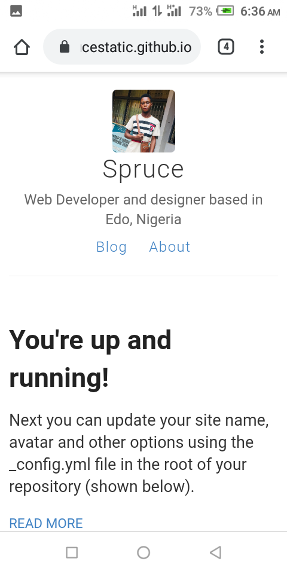Tap the 73% battery percentage text
Image resolution: width=287 pixels, height=574 pixels.
pos(201,11)
